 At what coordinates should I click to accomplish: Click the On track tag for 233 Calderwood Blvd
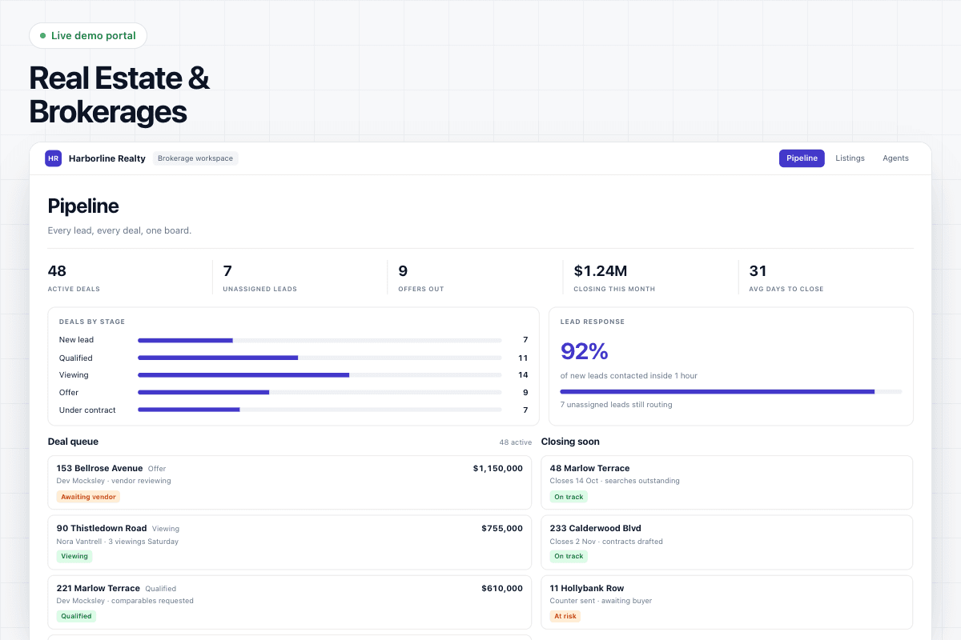click(569, 556)
